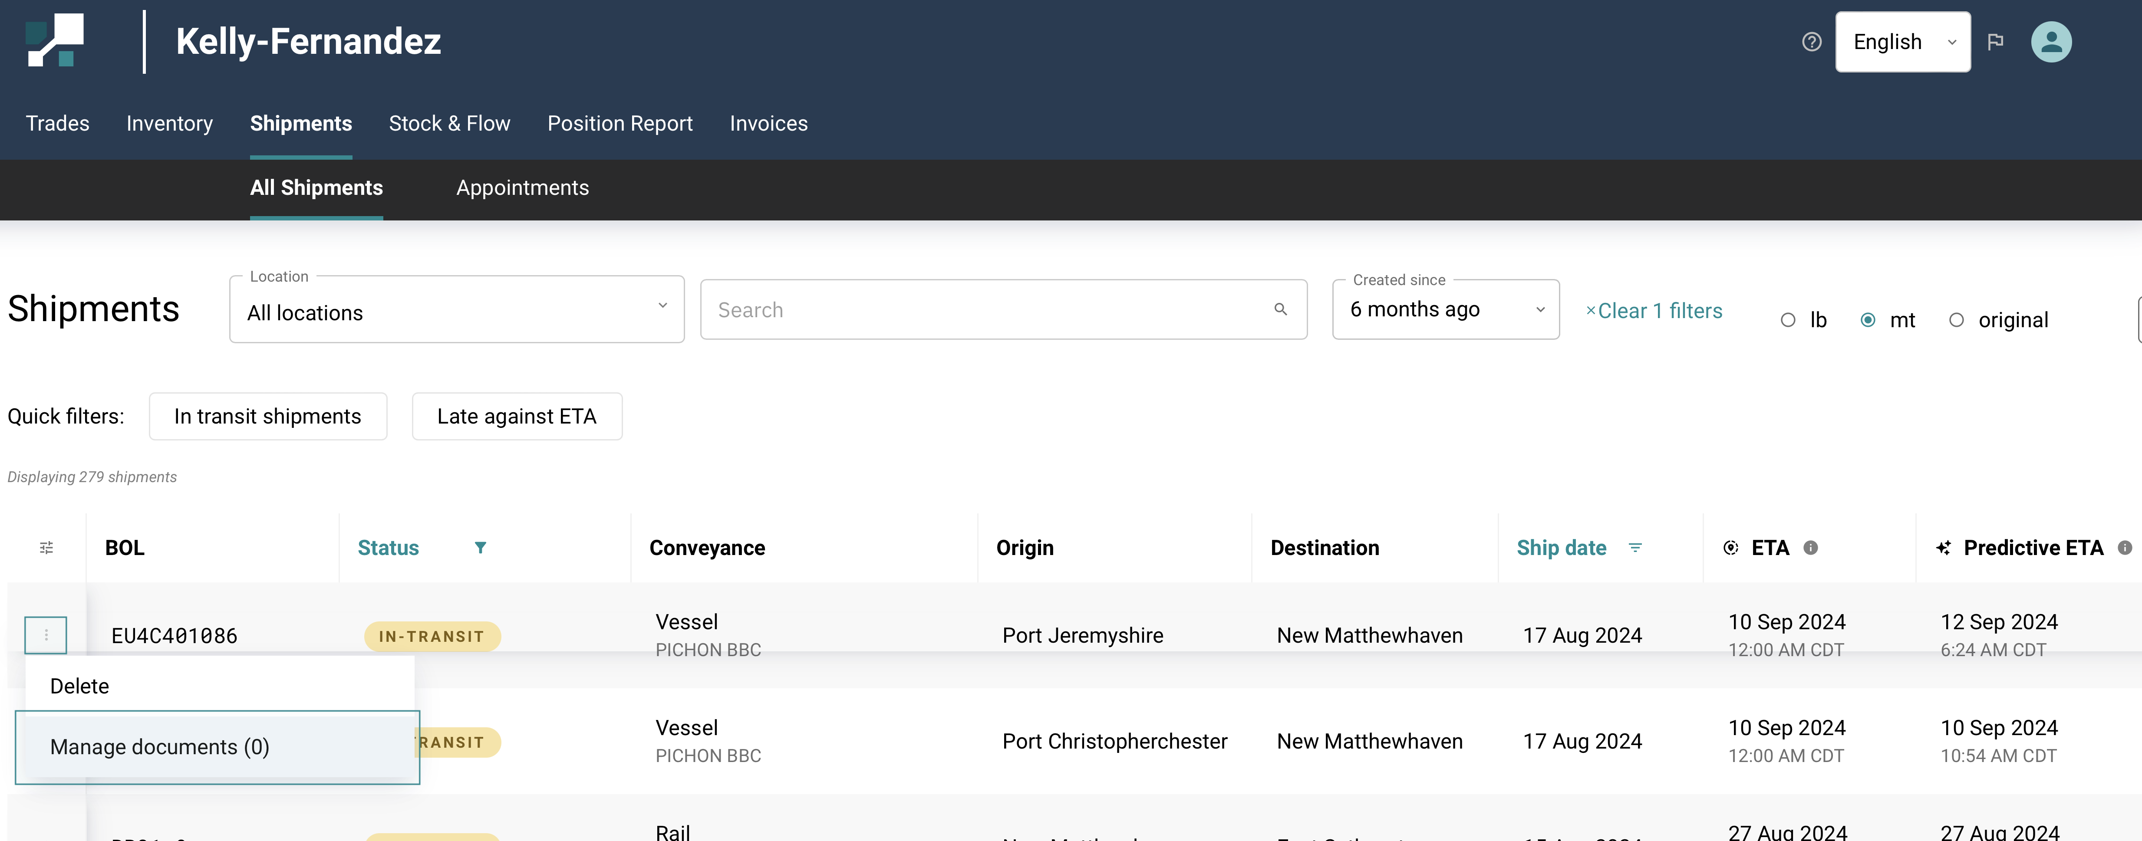Select the original unit radio button
This screenshot has height=841, width=2142.
click(x=1956, y=320)
